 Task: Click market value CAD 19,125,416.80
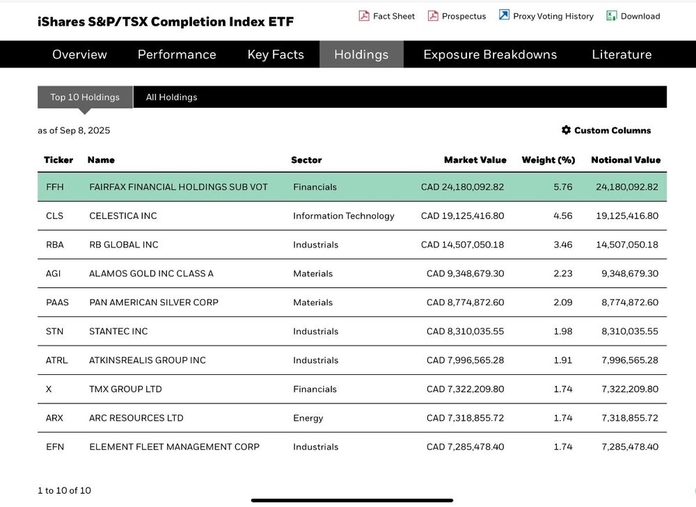(463, 216)
